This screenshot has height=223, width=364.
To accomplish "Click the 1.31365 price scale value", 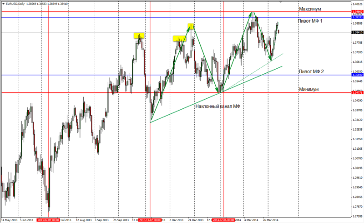I will 358,149.
